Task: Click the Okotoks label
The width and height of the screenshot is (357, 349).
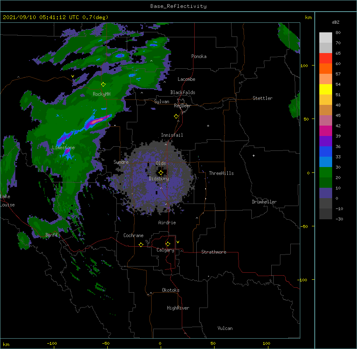Action: 171,290
